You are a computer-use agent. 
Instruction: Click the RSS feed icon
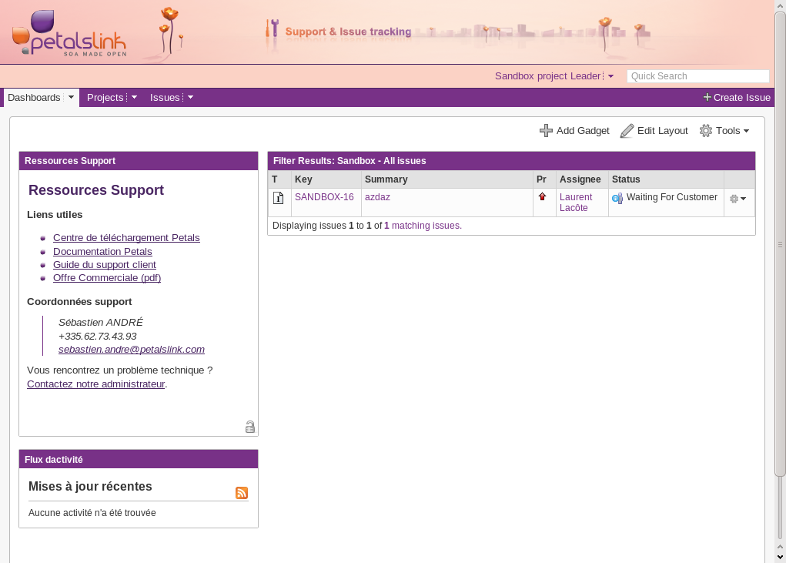242,493
